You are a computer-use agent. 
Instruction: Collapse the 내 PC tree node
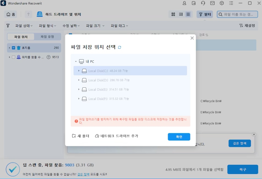point(76,61)
